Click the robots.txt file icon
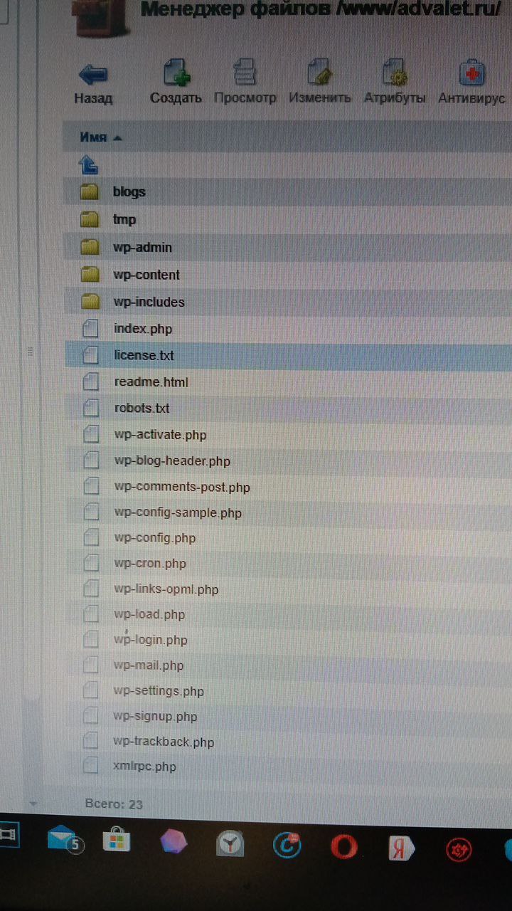Image resolution: width=512 pixels, height=911 pixels. (x=90, y=409)
